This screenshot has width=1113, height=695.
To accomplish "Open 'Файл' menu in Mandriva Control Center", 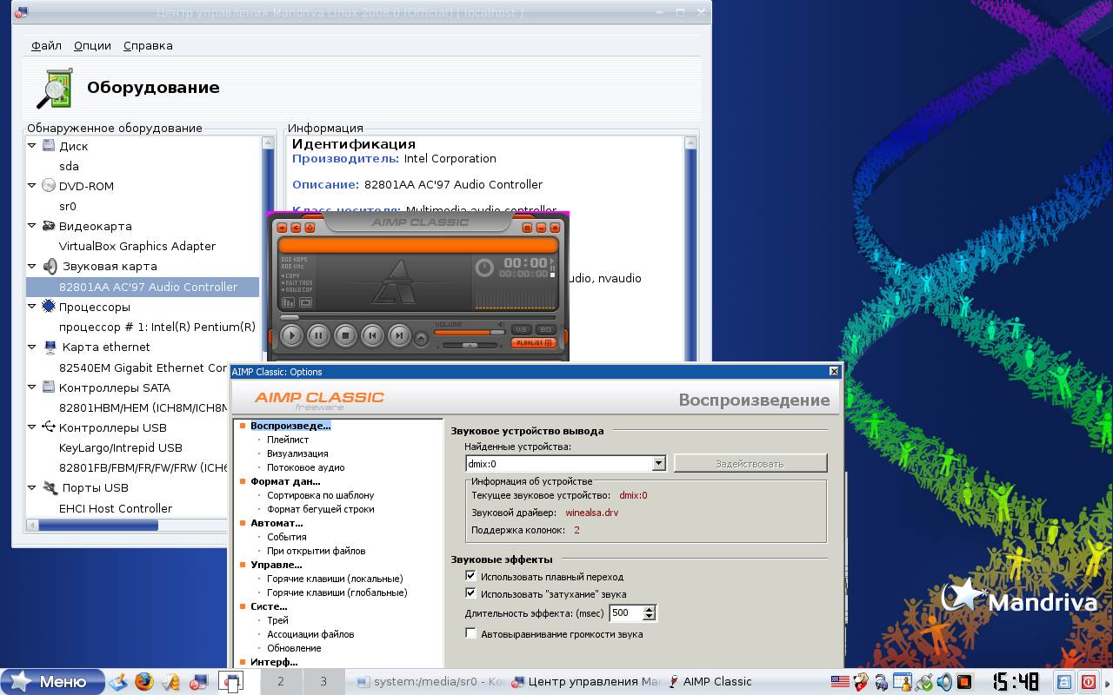I will [46, 46].
